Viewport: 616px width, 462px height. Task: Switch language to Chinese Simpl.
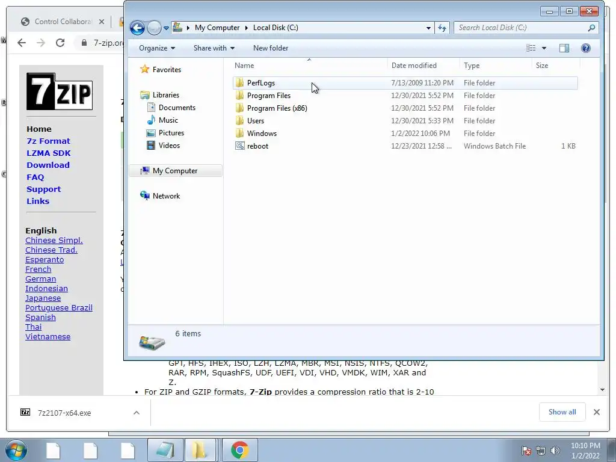pos(54,240)
